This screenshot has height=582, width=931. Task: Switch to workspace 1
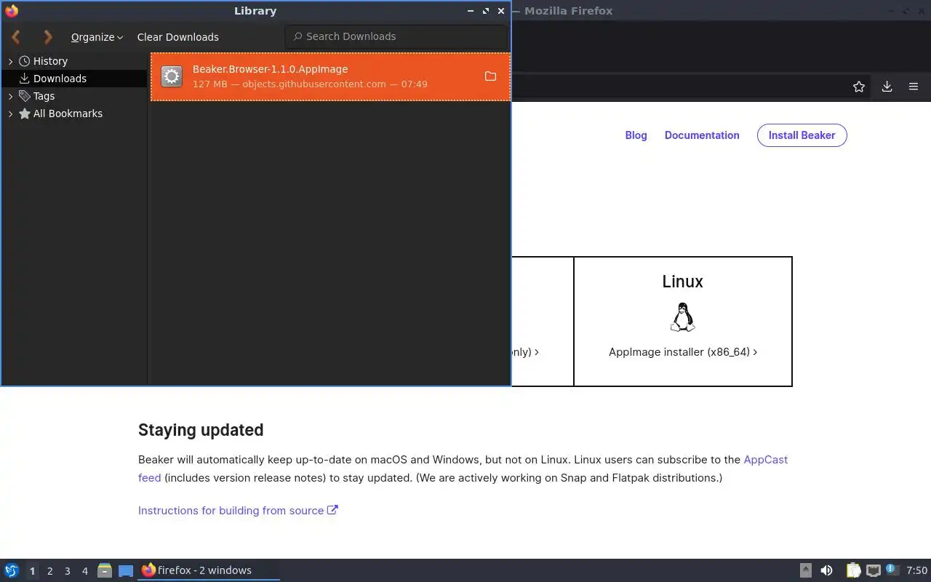(x=32, y=571)
